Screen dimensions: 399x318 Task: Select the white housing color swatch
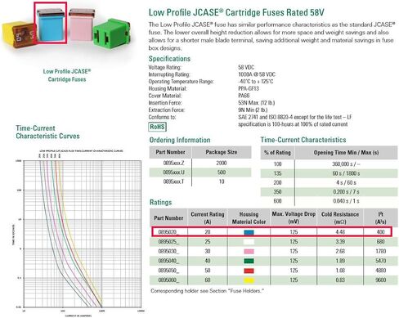coord(249,242)
